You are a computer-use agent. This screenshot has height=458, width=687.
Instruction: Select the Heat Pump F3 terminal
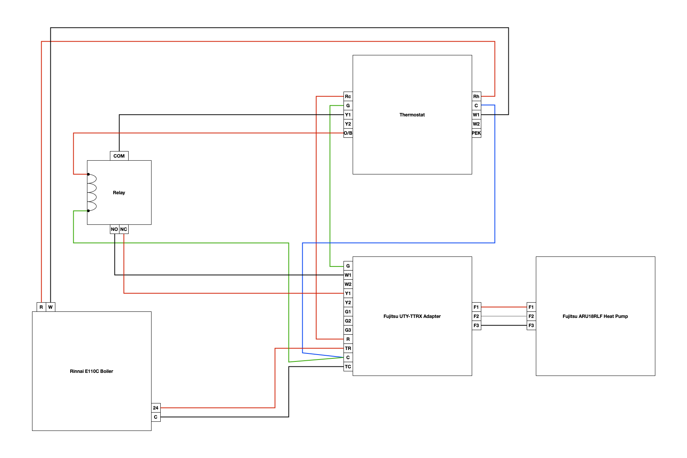(x=531, y=326)
